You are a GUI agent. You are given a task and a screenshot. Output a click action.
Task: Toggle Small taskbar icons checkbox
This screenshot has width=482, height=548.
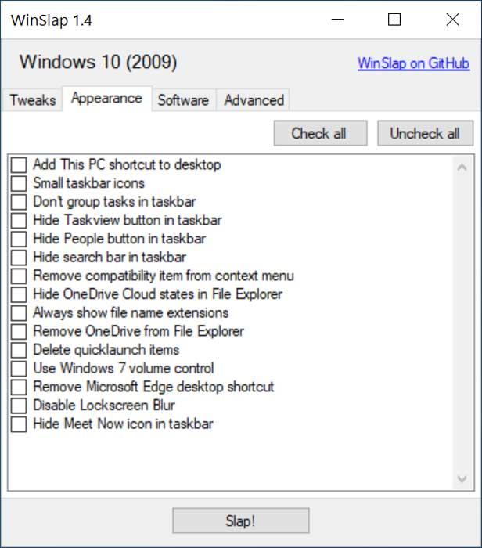pos(19,183)
